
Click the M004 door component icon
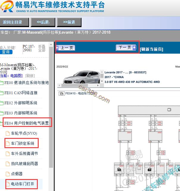pyautogui.click(x=119, y=169)
